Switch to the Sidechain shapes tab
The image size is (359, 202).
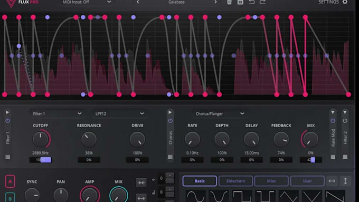click(235, 181)
